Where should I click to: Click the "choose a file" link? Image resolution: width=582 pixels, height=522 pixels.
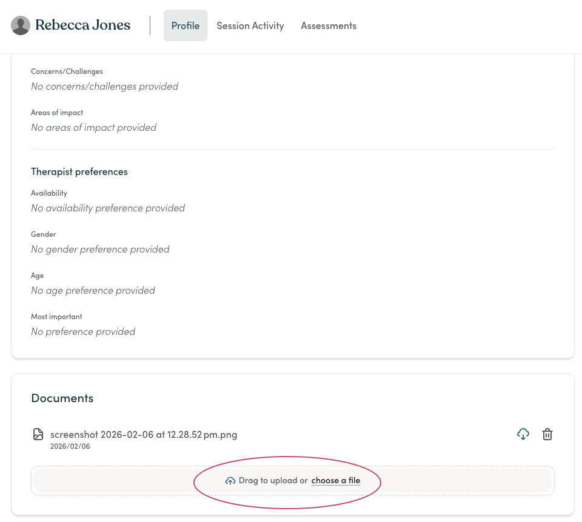pos(335,480)
